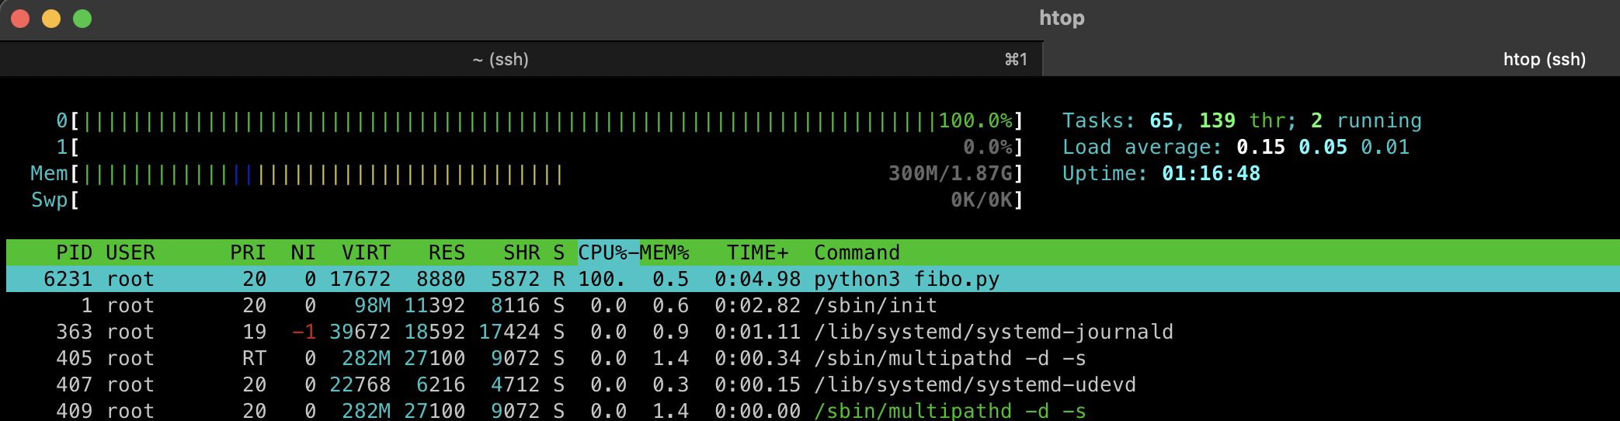Screen dimensions: 1620x421
Task: Select the PID 409 multipathd row
Action: click(x=813, y=410)
